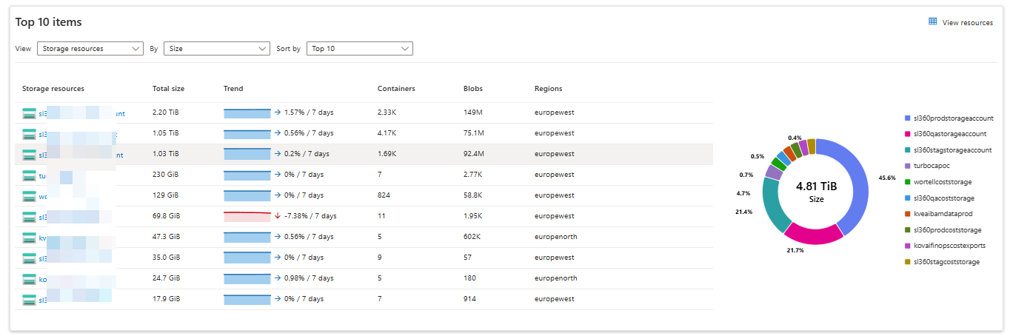1010x336 pixels.
Task: Click the 824 containers value
Action: point(384,196)
